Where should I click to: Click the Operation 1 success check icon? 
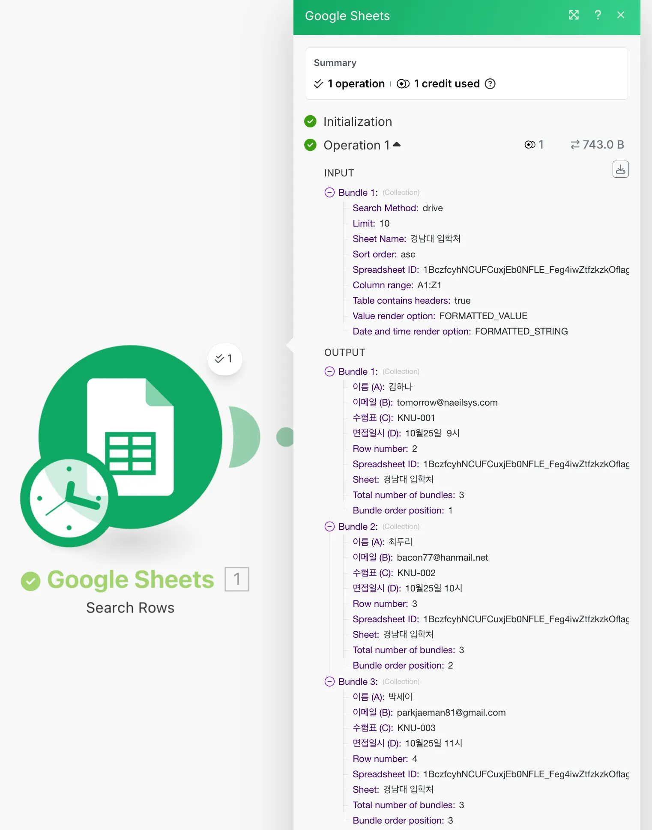310,145
